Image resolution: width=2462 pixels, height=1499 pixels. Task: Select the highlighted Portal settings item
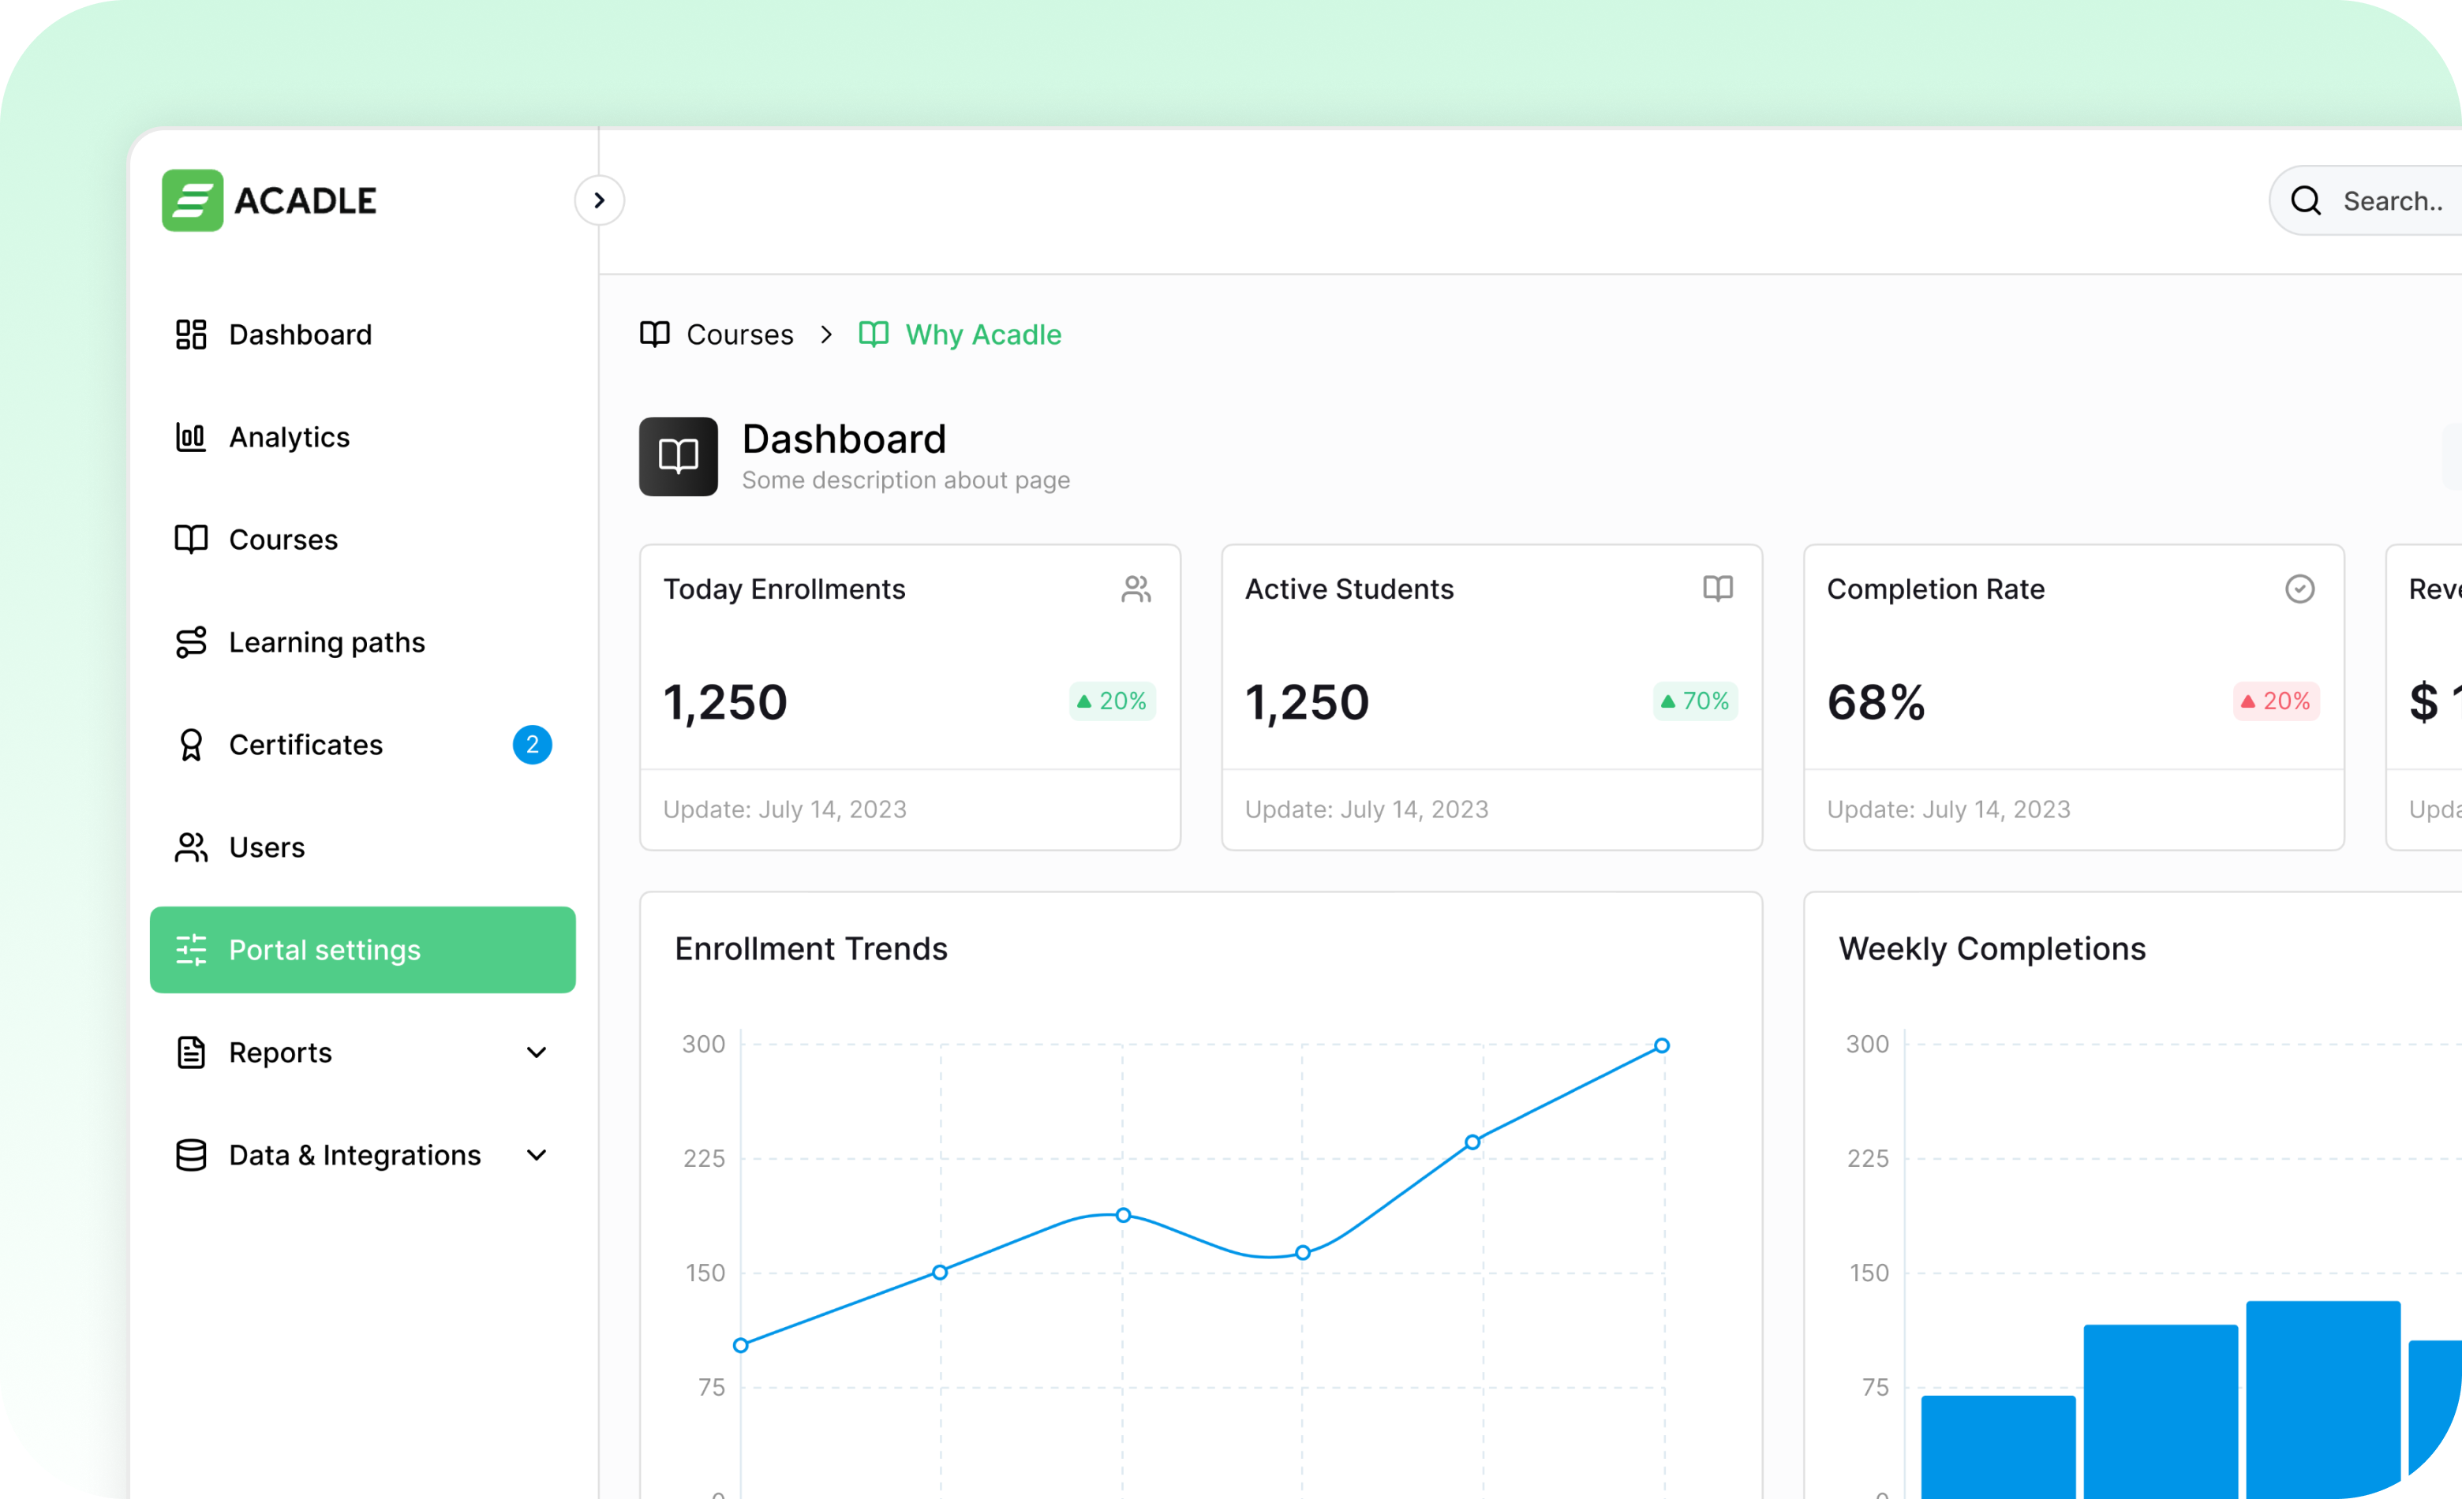pyautogui.click(x=363, y=950)
